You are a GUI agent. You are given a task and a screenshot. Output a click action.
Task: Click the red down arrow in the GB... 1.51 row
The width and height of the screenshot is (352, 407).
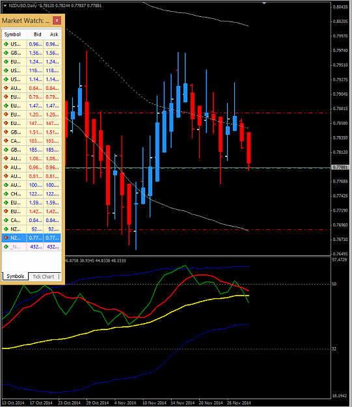click(6, 132)
